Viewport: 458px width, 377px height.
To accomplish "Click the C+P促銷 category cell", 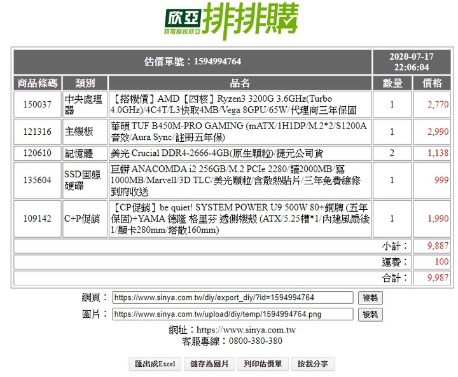I will pos(85,219).
